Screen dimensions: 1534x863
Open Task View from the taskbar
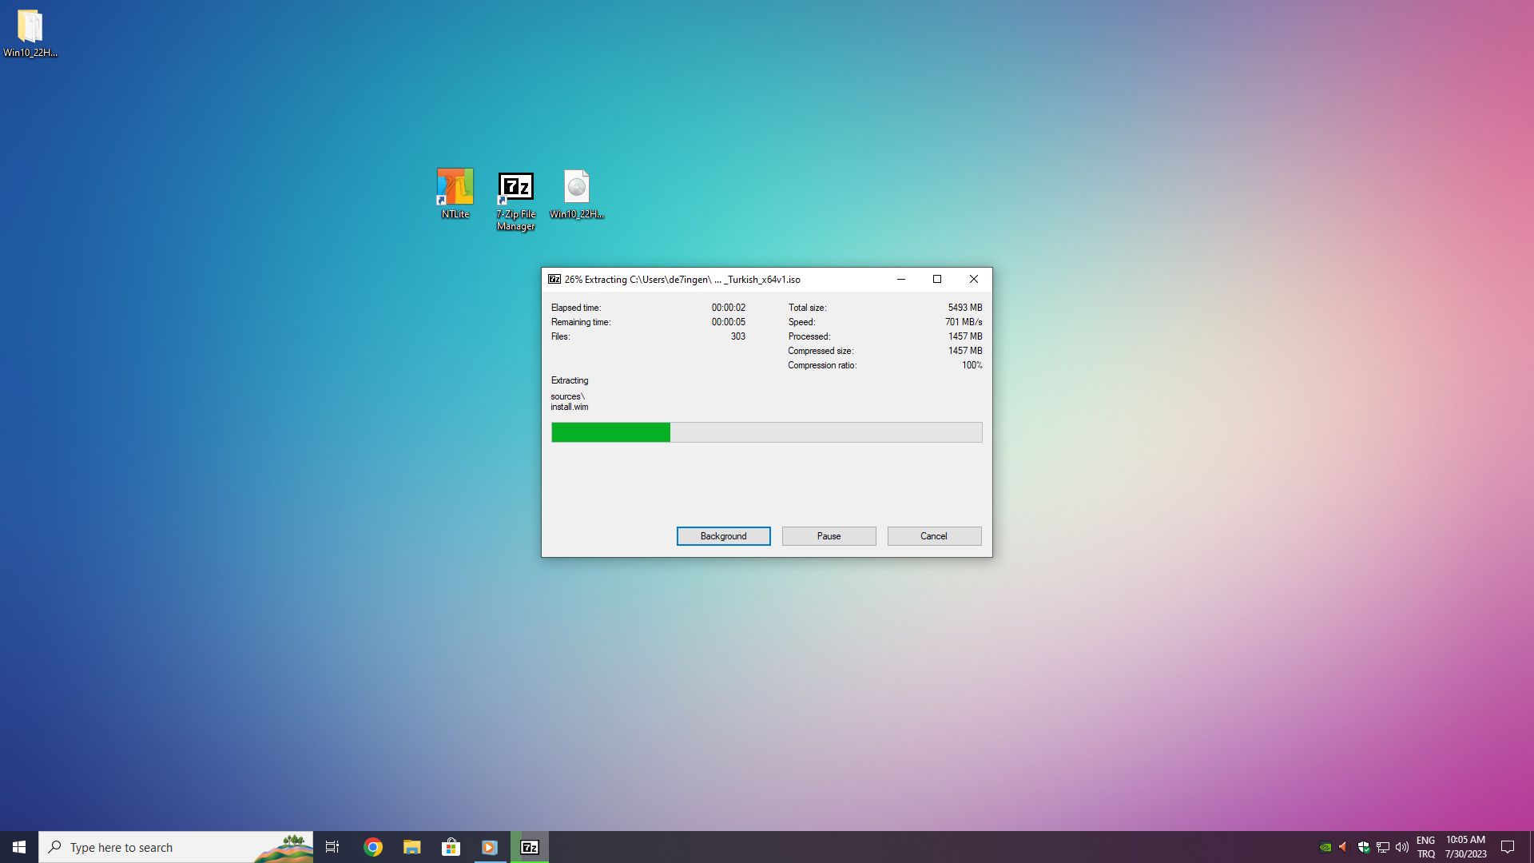point(332,847)
